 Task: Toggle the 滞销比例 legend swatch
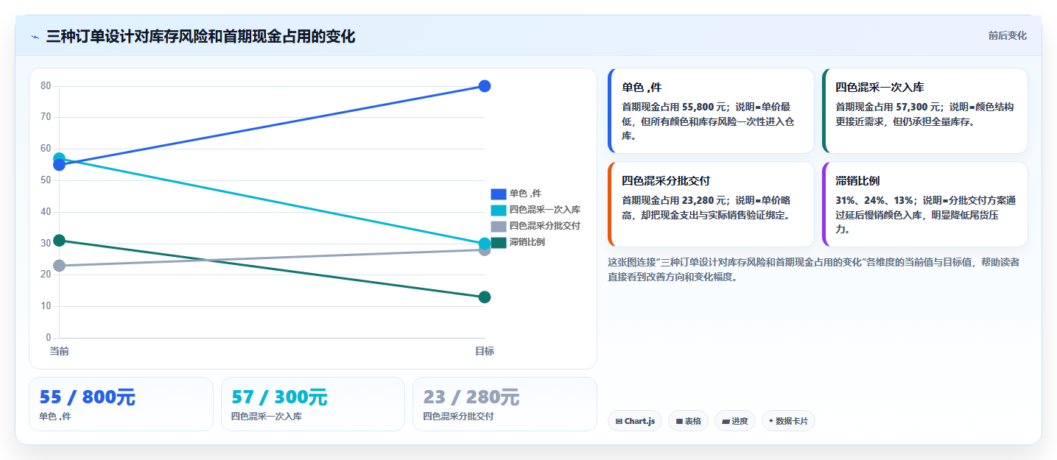(x=498, y=242)
